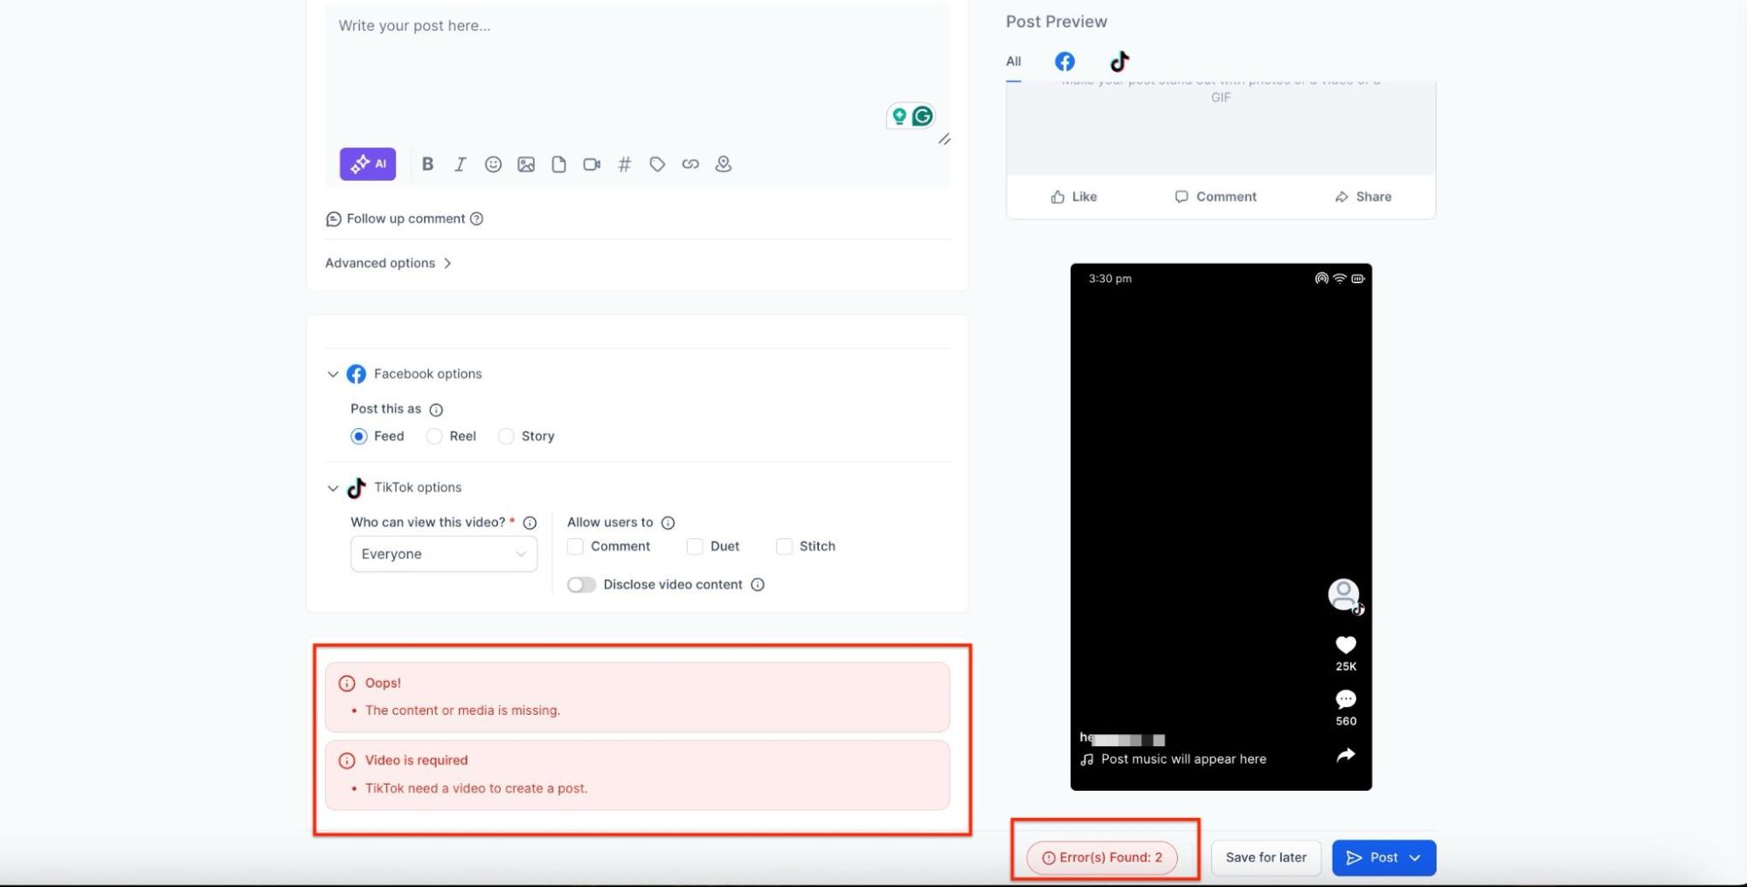The image size is (1747, 887).
Task: Click the AI assistant button in editor toolbar
Action: [x=368, y=164]
